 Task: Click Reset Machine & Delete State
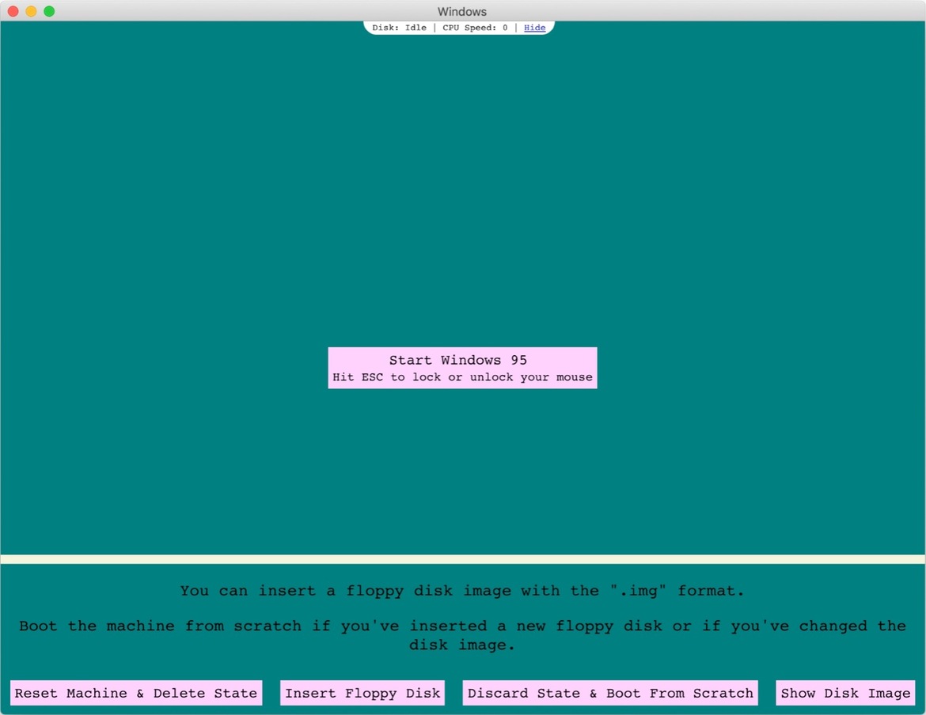tap(136, 693)
